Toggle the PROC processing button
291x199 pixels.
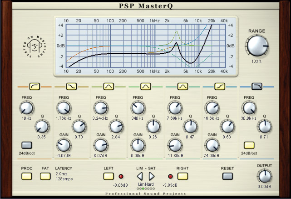[26, 176]
